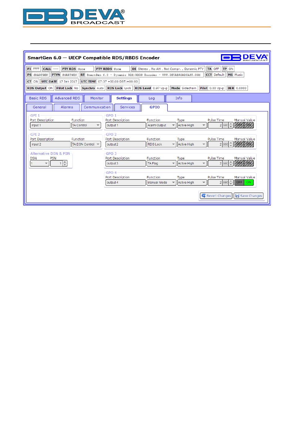Select the GPIO sub-tab

click(154, 107)
